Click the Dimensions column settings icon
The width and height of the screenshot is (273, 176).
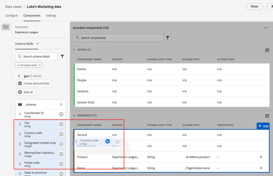pyautogui.click(x=267, y=116)
